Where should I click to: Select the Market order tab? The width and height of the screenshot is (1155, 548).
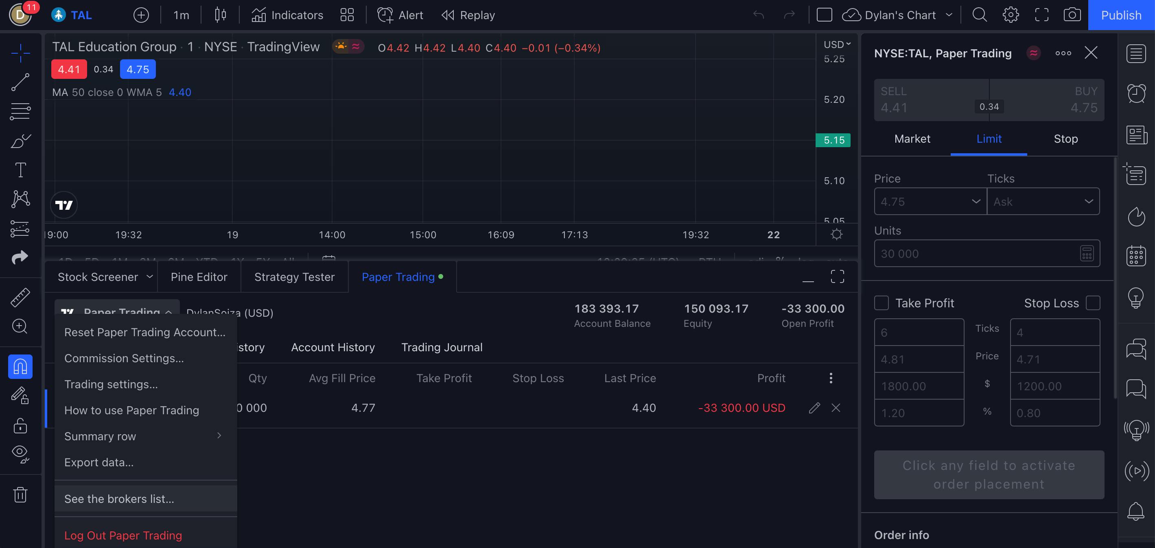point(912,139)
